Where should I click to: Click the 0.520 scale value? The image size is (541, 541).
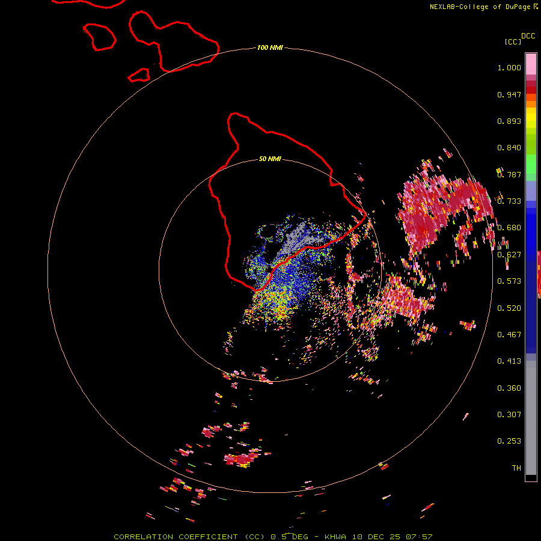point(509,308)
